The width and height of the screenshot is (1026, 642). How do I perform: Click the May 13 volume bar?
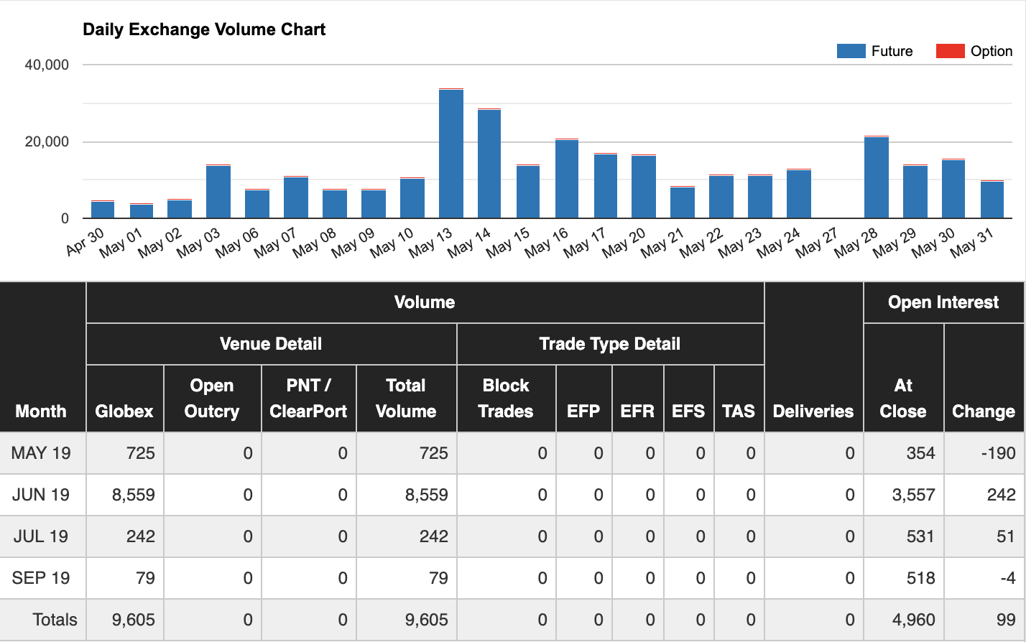point(450,154)
